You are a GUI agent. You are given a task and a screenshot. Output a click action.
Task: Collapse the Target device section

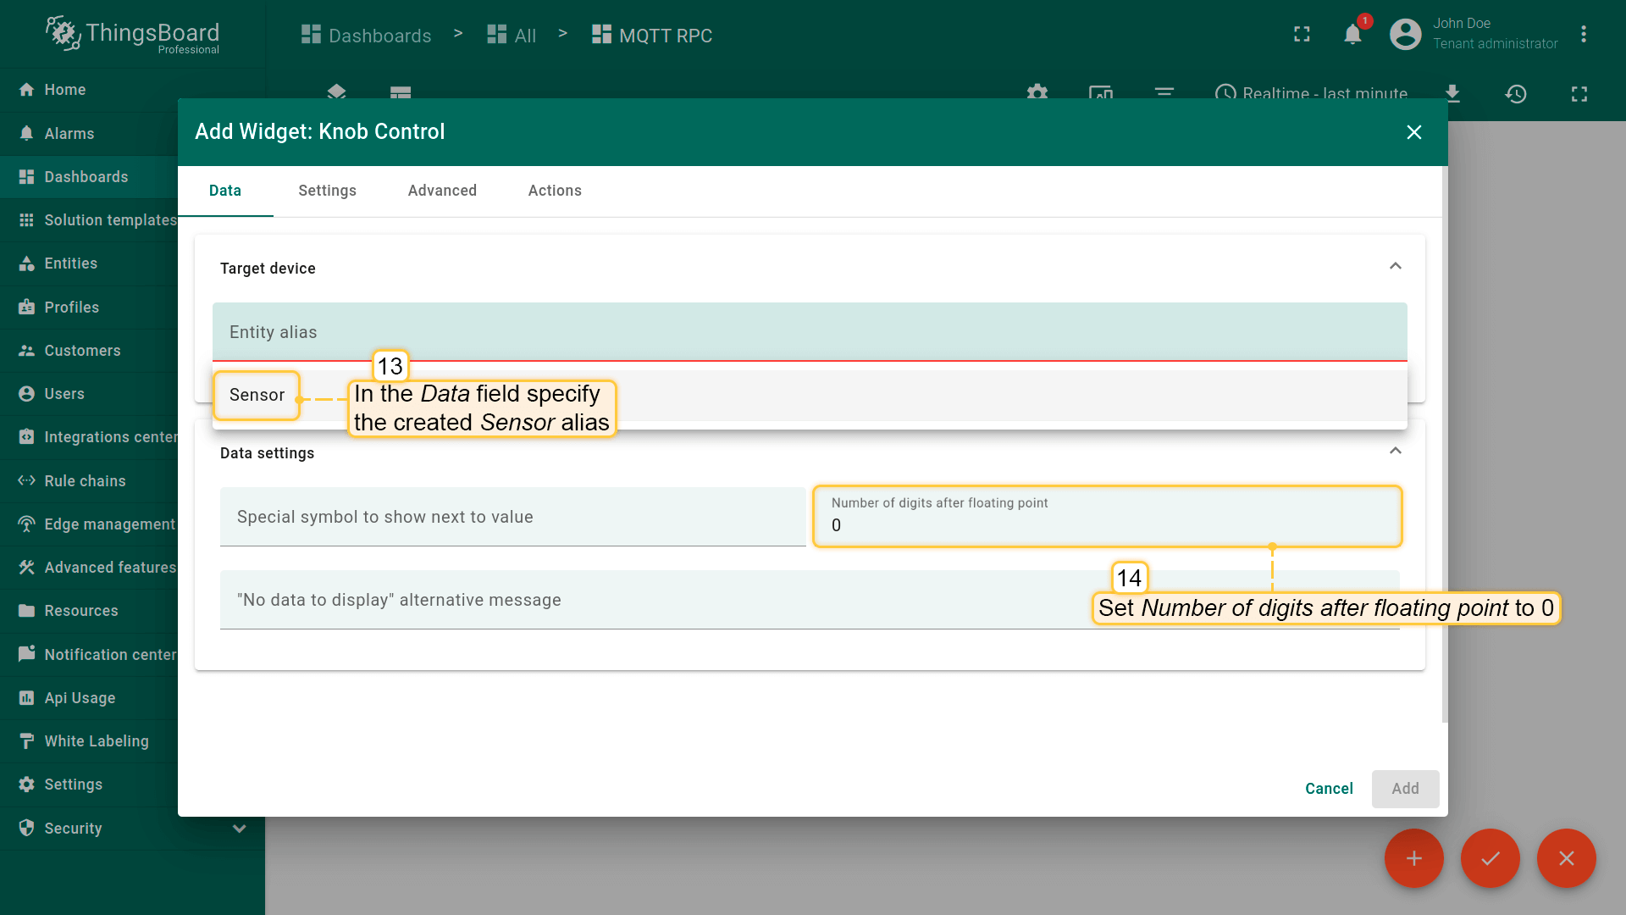[1395, 267]
